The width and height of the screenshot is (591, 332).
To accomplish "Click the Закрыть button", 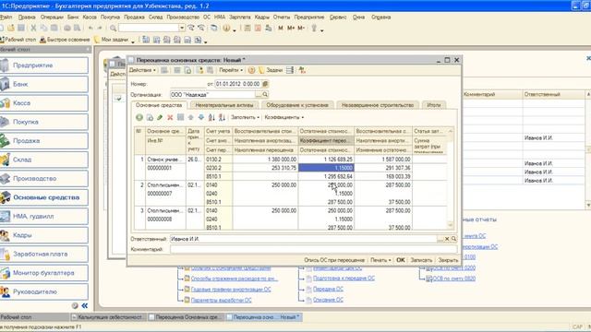I will pos(448,260).
